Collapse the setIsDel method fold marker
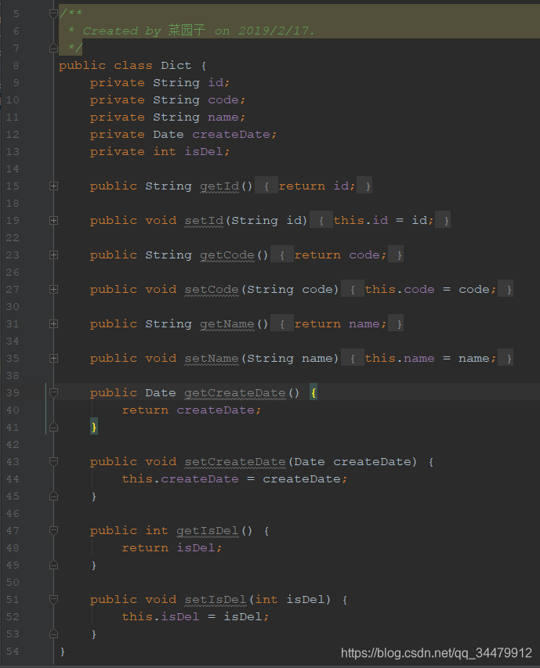 [x=54, y=600]
